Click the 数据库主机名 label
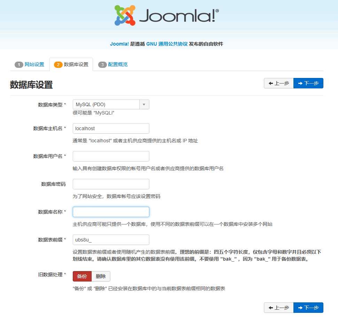 pyautogui.click(x=49, y=128)
